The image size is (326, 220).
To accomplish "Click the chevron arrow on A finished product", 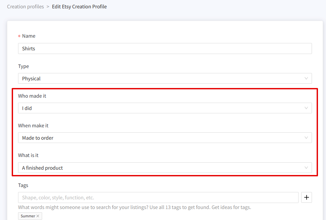I will click(x=306, y=168).
